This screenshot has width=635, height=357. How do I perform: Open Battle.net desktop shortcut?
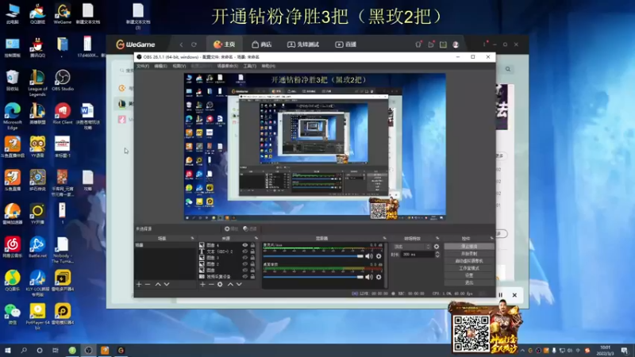coord(37,248)
